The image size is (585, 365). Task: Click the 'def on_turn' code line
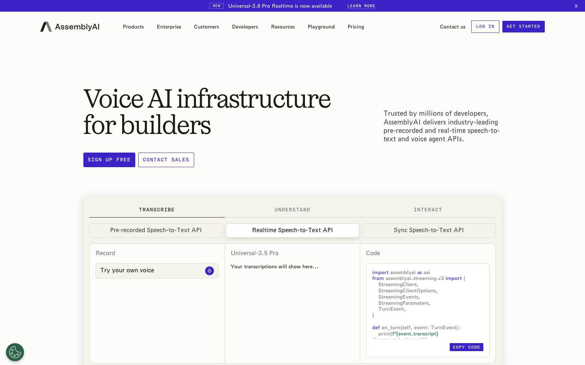pos(416,327)
